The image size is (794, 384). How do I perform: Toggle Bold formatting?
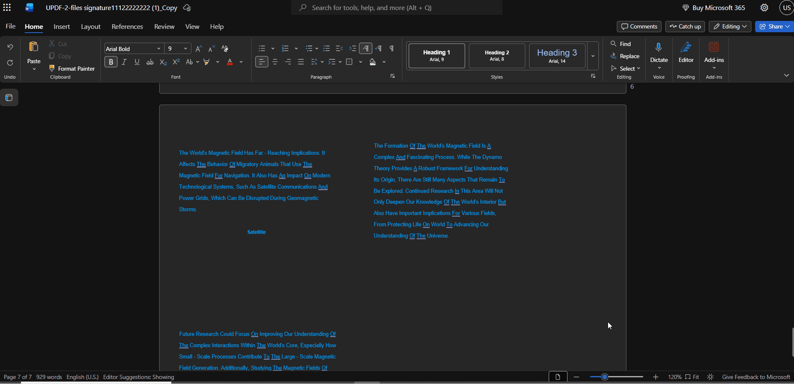111,62
